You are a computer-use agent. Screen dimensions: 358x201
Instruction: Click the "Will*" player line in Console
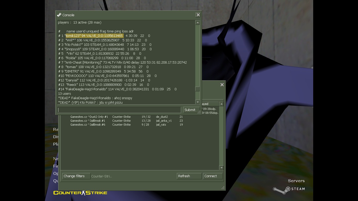coord(102,40)
